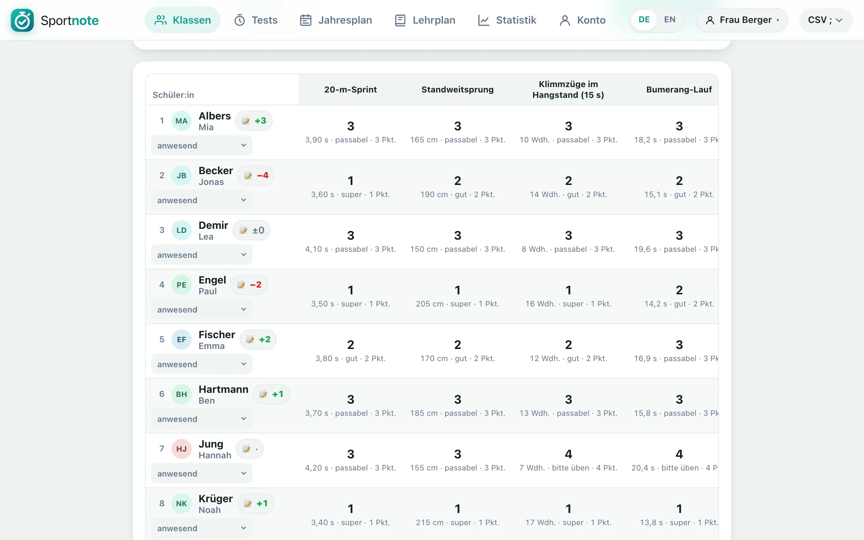This screenshot has height=540, width=864.
Task: Click the BH avatar of Hartmann
Action: 181,394
